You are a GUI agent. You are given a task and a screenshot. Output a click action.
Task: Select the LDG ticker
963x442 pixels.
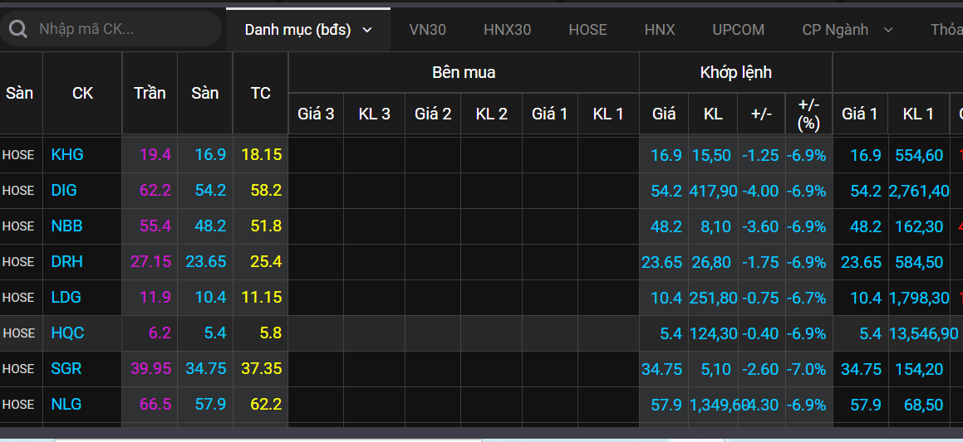click(66, 298)
